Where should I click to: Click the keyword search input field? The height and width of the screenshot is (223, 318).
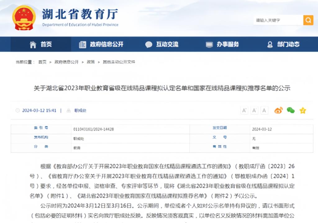coord(278,20)
